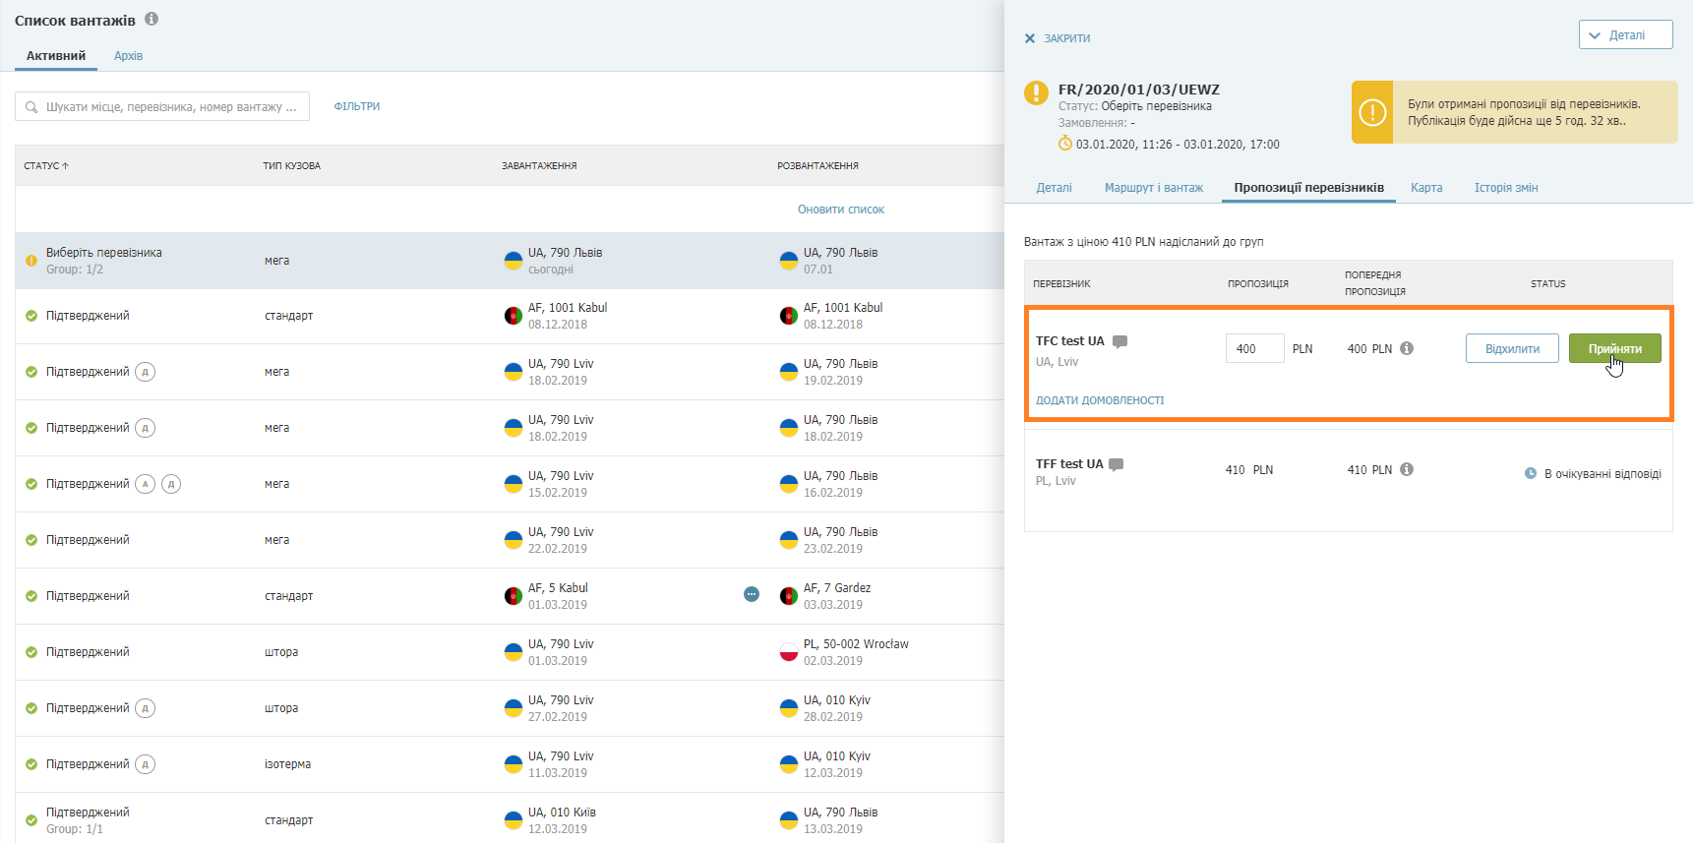This screenshot has width=1693, height=843.
Task: Click the В очікуванні відповіді status text
Action: [1602, 474]
